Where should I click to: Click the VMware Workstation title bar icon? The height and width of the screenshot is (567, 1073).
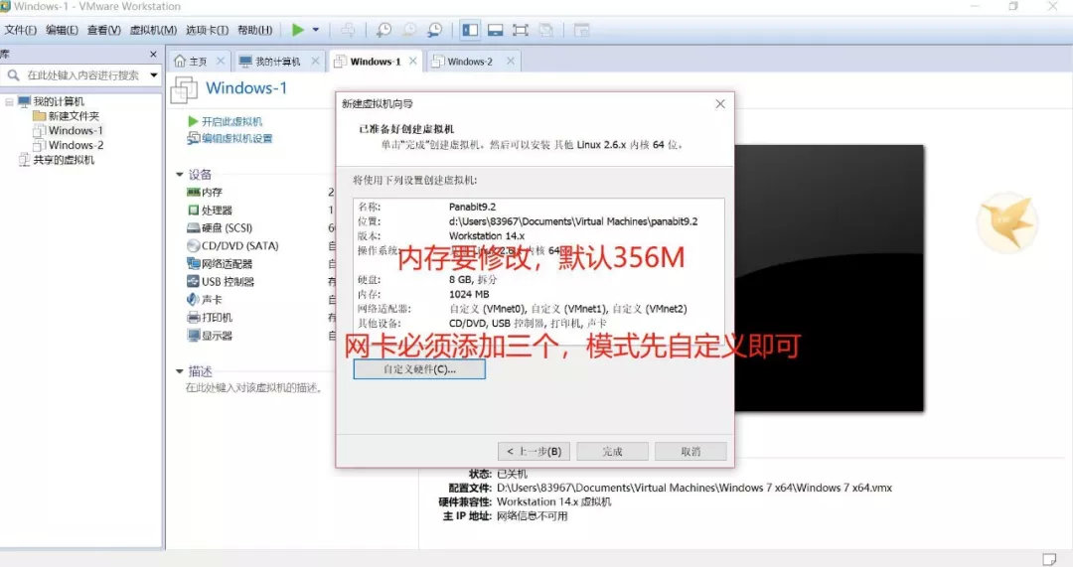(6, 6)
